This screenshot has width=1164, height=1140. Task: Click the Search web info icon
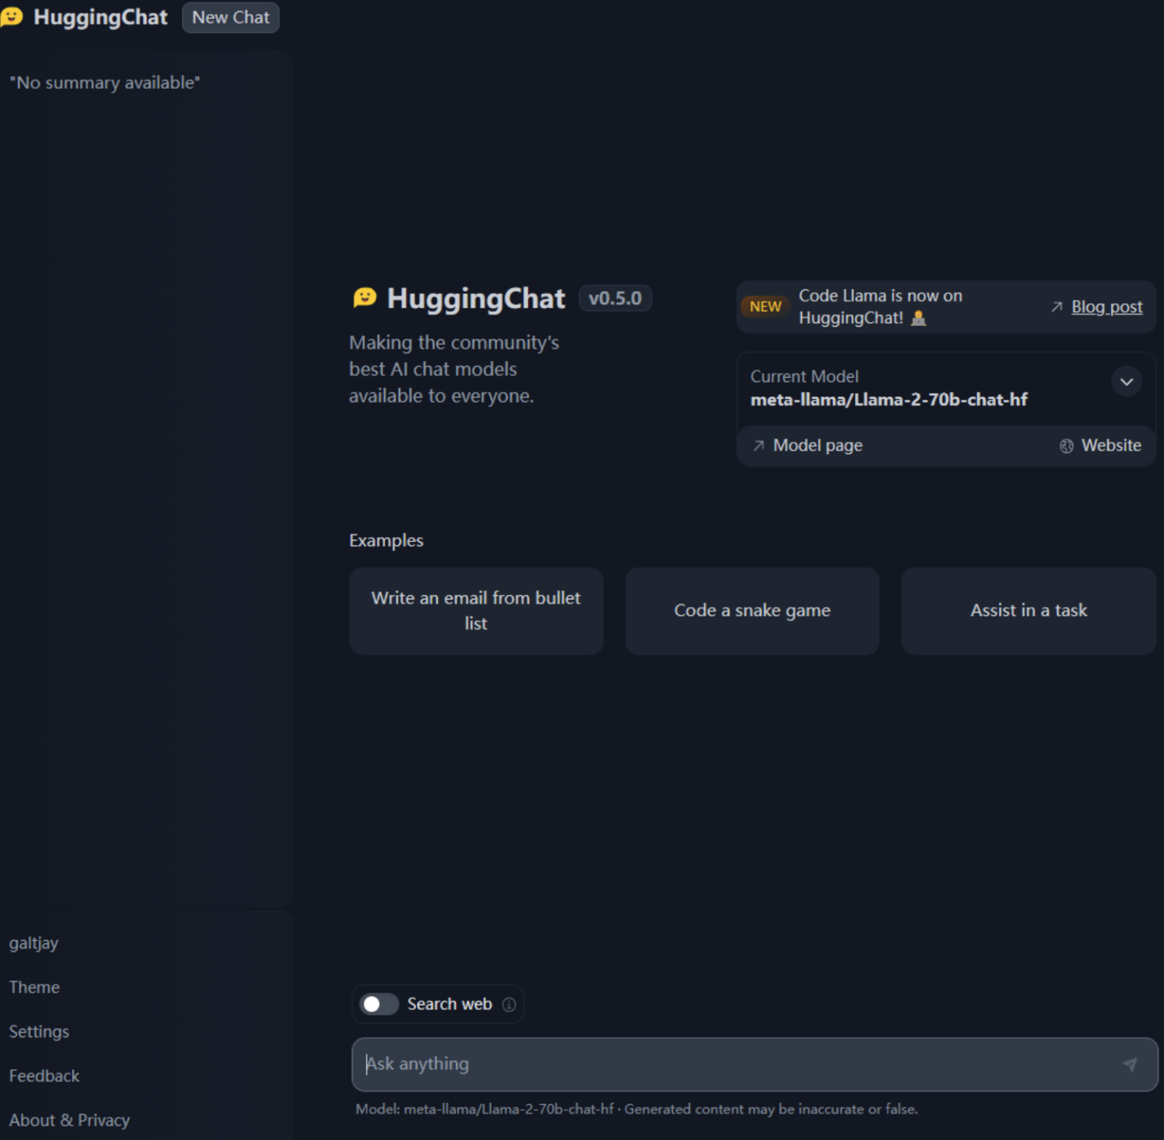(x=509, y=1005)
